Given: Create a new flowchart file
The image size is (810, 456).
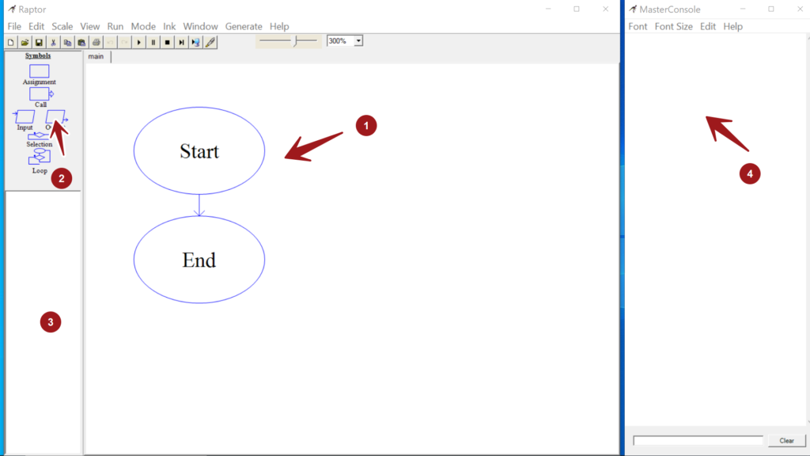Looking at the screenshot, I should click(x=11, y=42).
